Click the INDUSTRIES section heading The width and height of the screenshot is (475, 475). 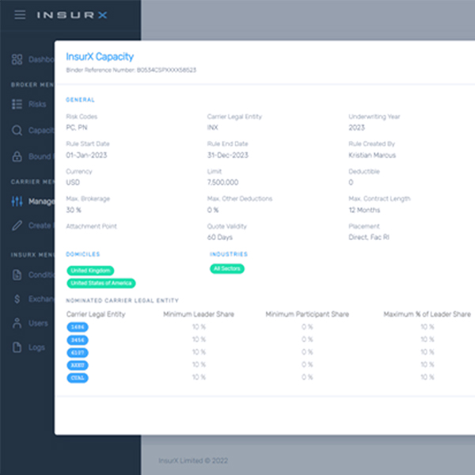[229, 254]
